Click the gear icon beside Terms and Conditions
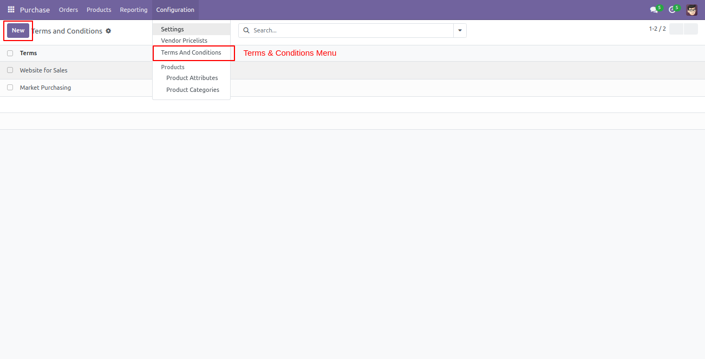Screen dimensions: 705x359 [108, 31]
